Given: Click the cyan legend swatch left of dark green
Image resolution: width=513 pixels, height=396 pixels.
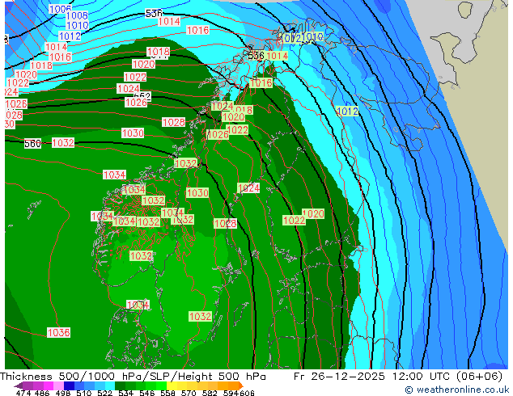Looking at the screenshot, I should [110, 385].
